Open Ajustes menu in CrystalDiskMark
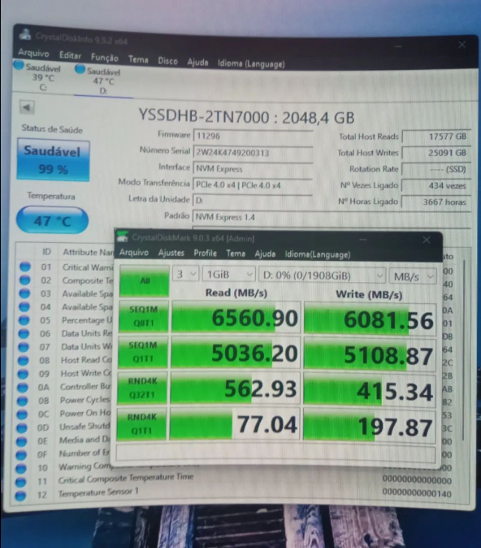The width and height of the screenshot is (481, 548). pyautogui.click(x=171, y=253)
